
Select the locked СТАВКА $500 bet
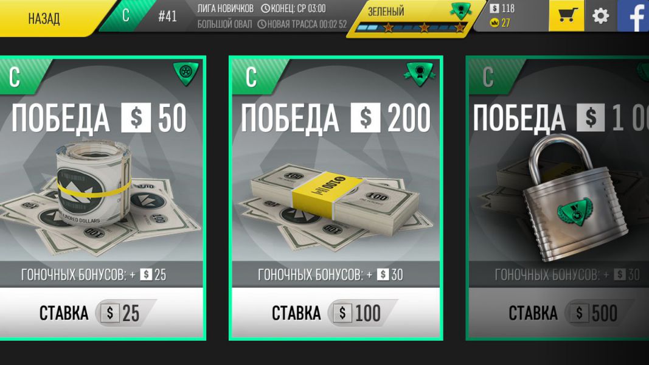click(x=559, y=313)
